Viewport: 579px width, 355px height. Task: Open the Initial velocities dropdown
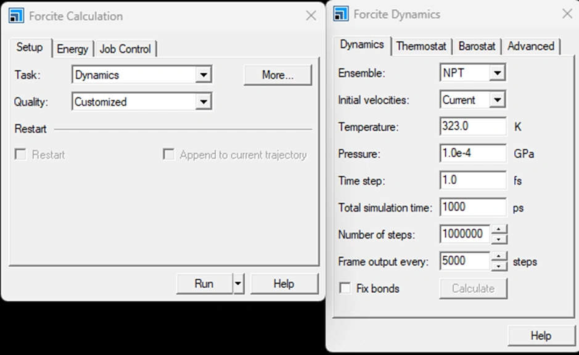click(497, 100)
